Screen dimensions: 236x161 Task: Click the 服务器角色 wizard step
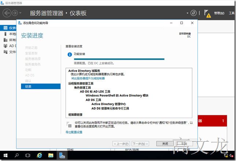coord(33,64)
